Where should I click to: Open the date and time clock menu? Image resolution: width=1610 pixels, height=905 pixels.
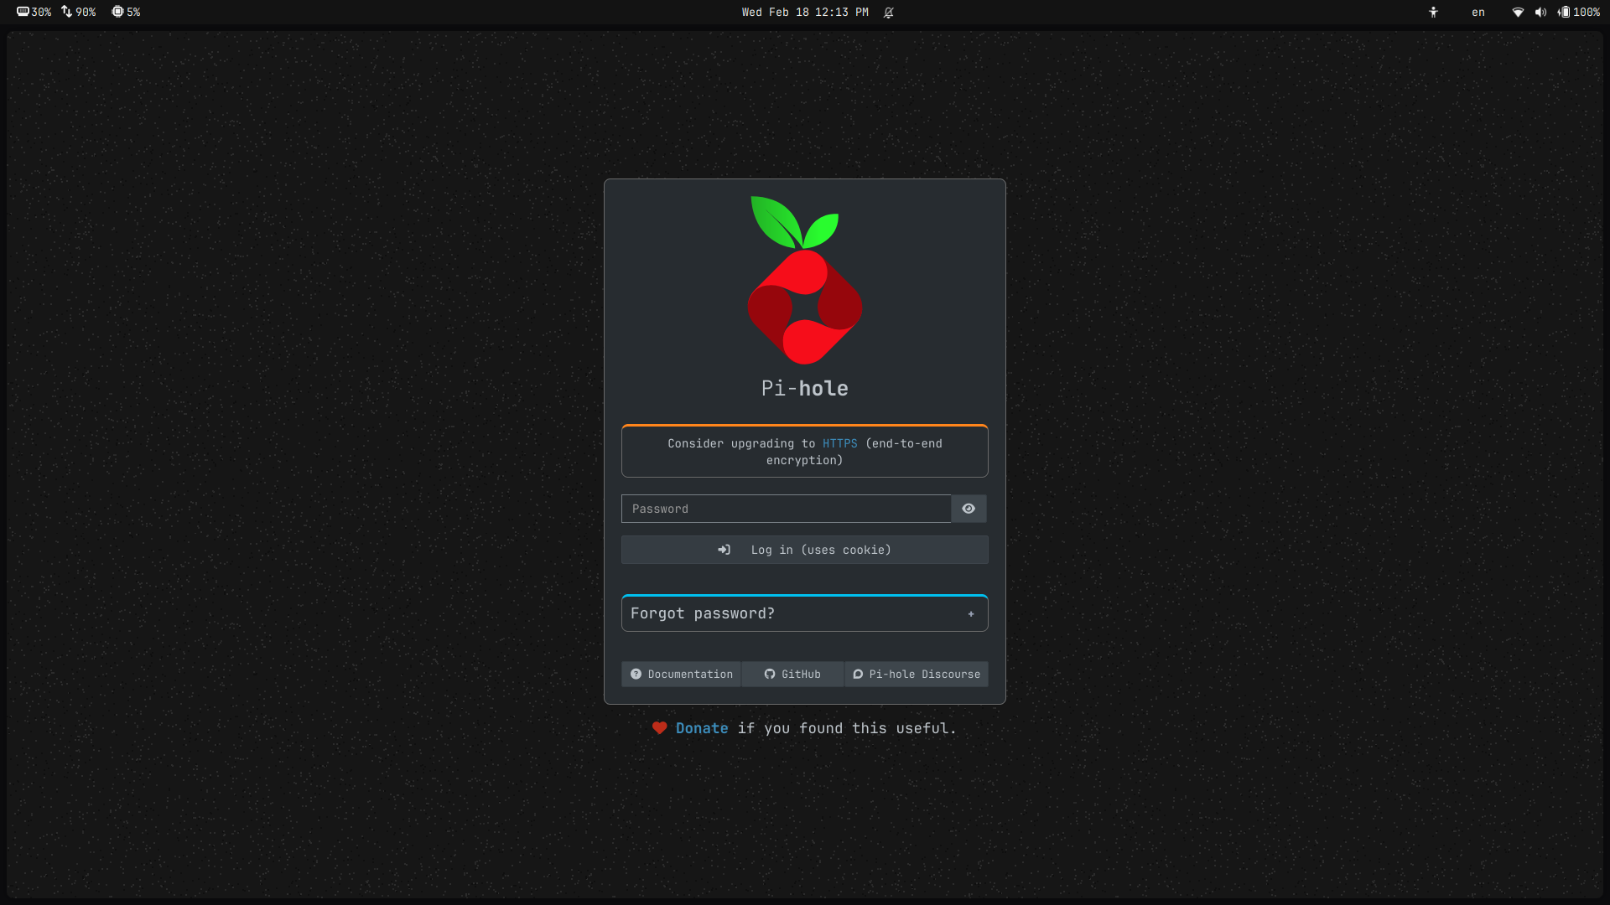[804, 13]
